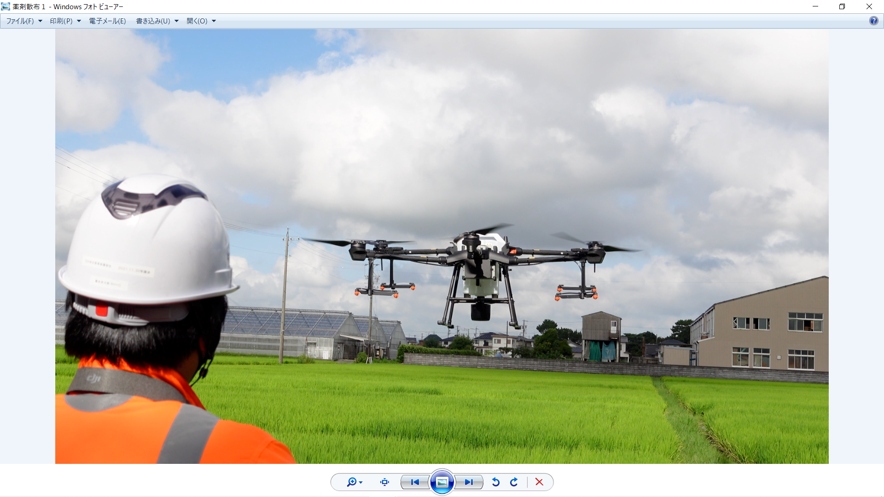Screen dimensions: 884x497
Task: Rotate image clockwise
Action: click(514, 482)
